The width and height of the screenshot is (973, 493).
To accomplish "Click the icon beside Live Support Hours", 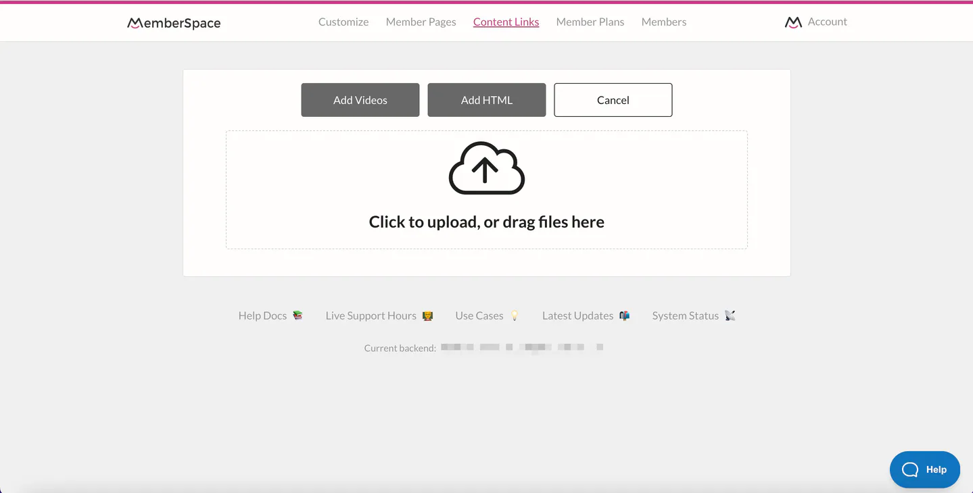I will [x=427, y=315].
